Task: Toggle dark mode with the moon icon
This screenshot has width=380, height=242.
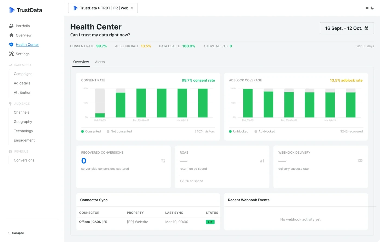Action: pyautogui.click(x=372, y=8)
